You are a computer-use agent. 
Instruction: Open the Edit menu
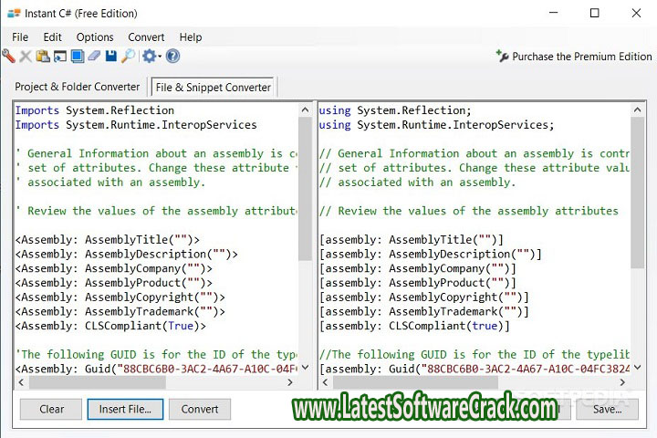click(x=52, y=37)
